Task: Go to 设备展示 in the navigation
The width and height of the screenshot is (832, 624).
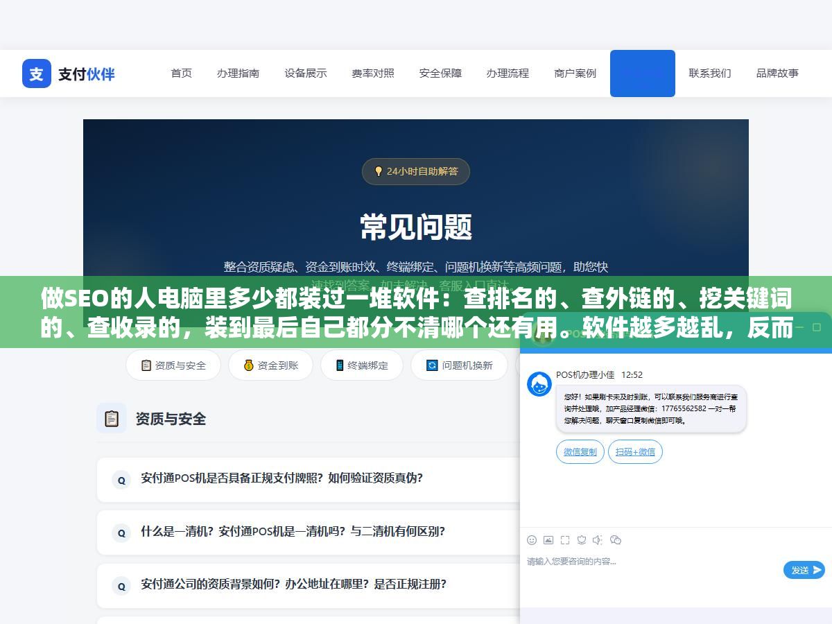Action: [x=306, y=73]
